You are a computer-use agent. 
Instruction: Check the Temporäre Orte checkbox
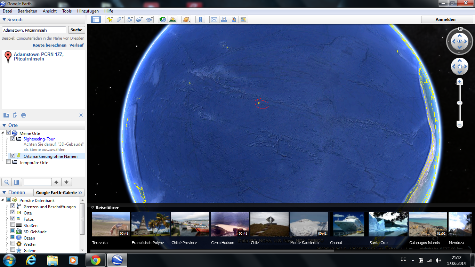9,162
